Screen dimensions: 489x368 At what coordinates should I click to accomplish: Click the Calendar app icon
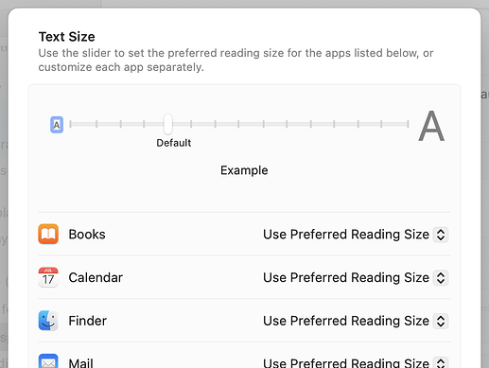pos(48,277)
